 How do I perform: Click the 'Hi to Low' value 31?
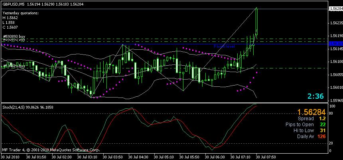323,131
